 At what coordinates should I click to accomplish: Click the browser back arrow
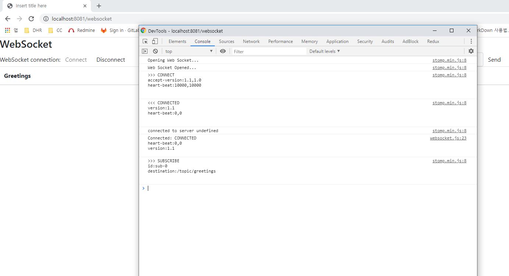[8, 19]
